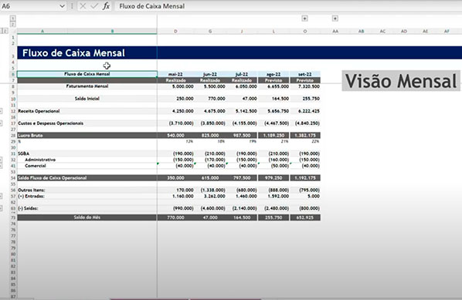Select the Saldo do Mês set-22 value

(x=305, y=217)
